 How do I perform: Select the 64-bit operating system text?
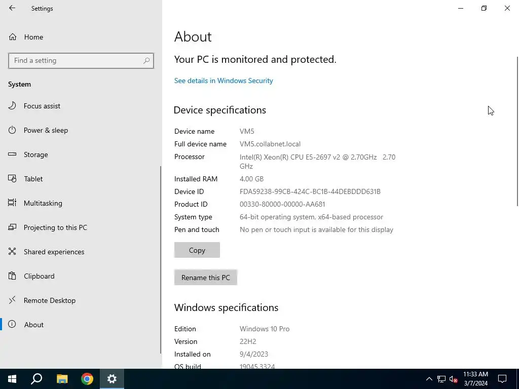[x=311, y=217]
